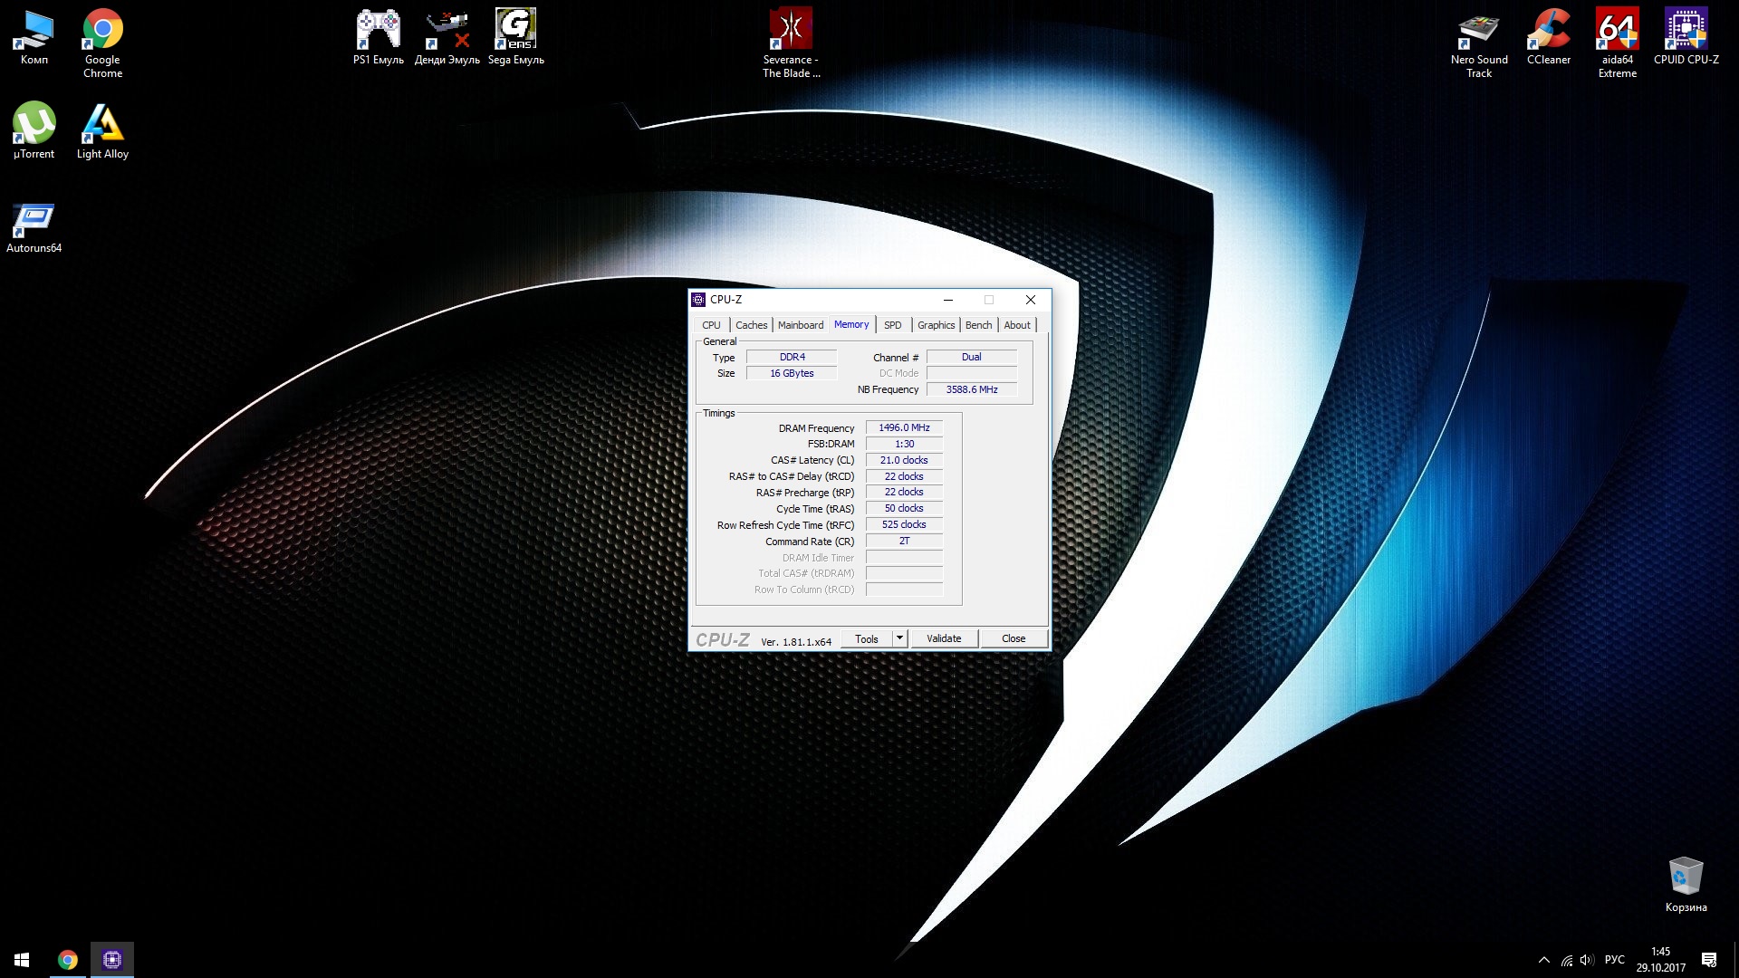This screenshot has width=1739, height=978.
Task: Open the PS1 emulator shortcut
Action: coord(378,32)
